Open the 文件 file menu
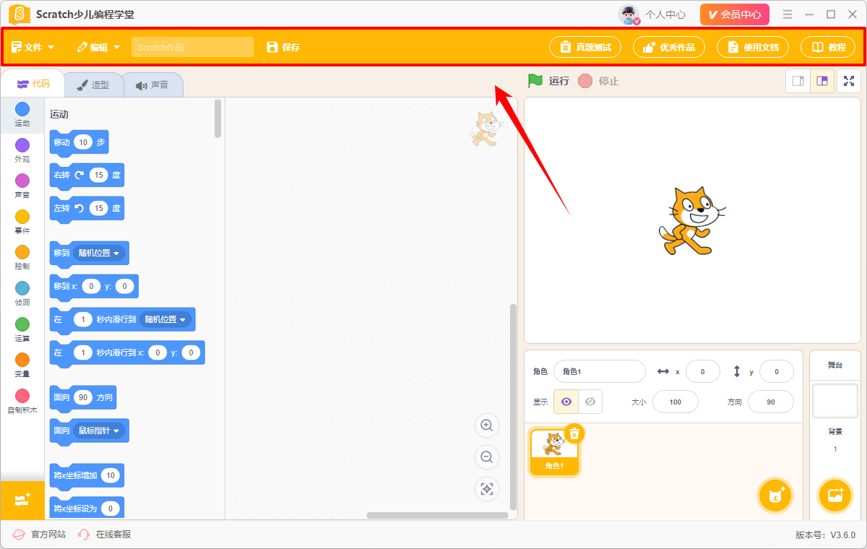The height and width of the screenshot is (549, 867). (33, 47)
